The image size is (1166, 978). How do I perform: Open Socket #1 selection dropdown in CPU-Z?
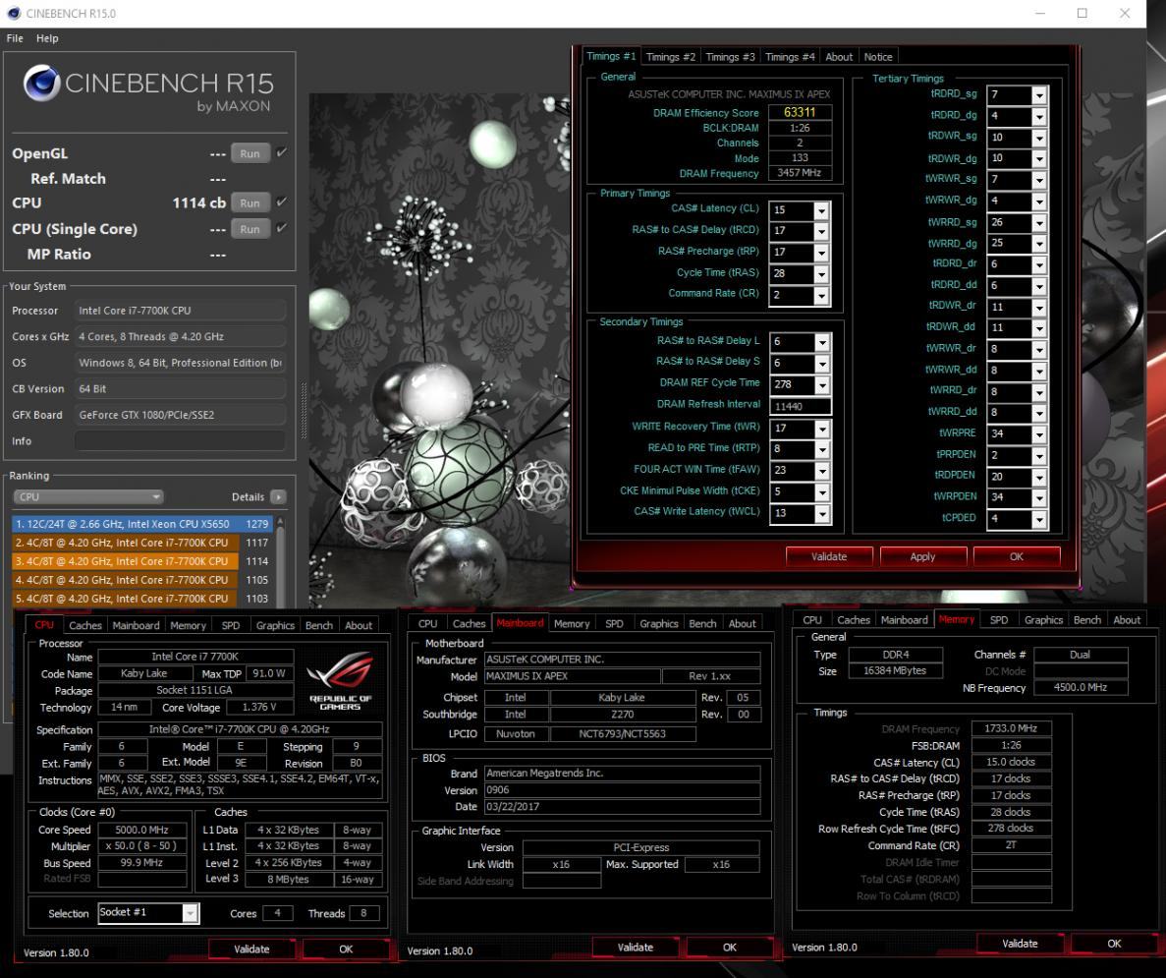click(191, 912)
